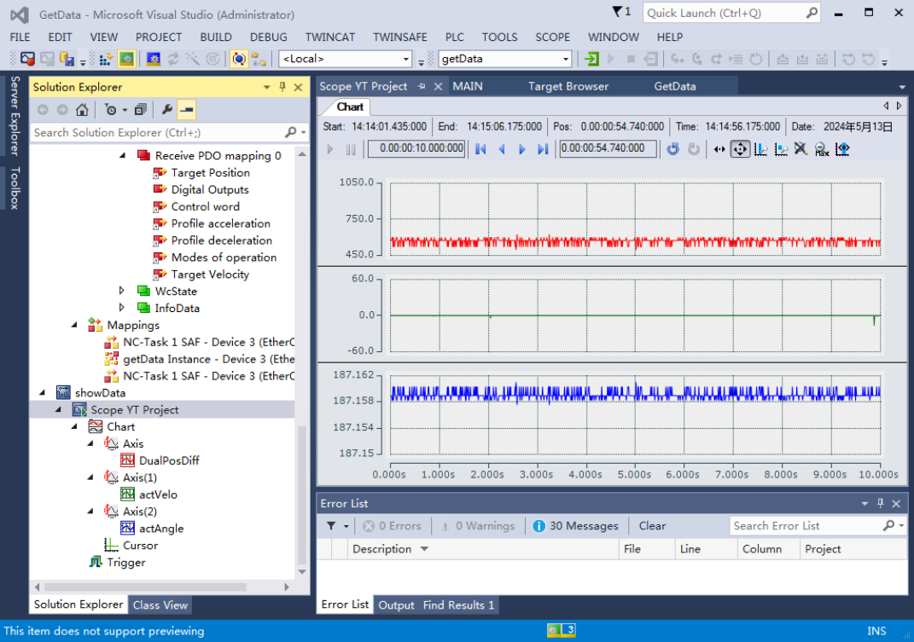Toggle the 30 Messages filter

tap(575, 526)
